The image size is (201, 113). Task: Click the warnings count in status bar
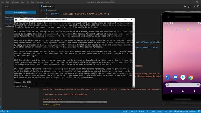click(3, 111)
